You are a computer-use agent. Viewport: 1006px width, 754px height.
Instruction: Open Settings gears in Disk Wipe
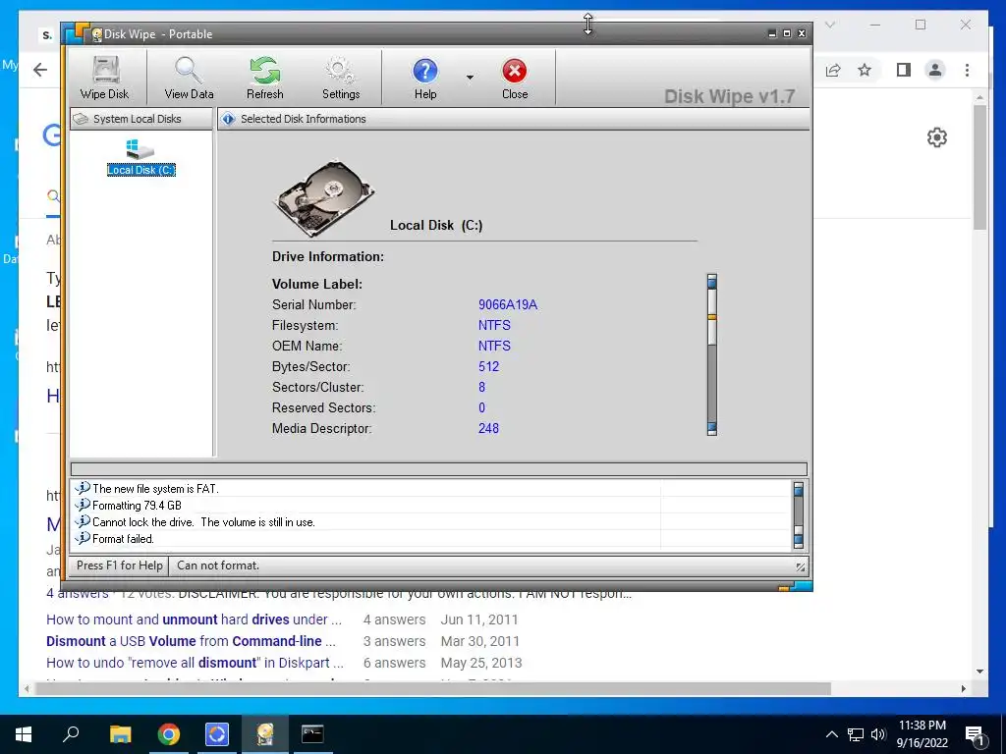[x=341, y=78]
